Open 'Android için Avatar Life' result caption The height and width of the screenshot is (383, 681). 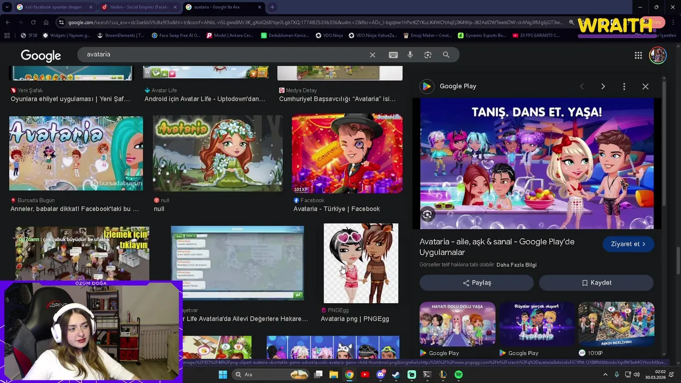tap(205, 99)
